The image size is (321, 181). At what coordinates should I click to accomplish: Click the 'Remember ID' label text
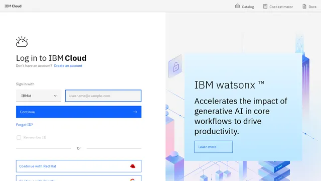tap(35, 137)
